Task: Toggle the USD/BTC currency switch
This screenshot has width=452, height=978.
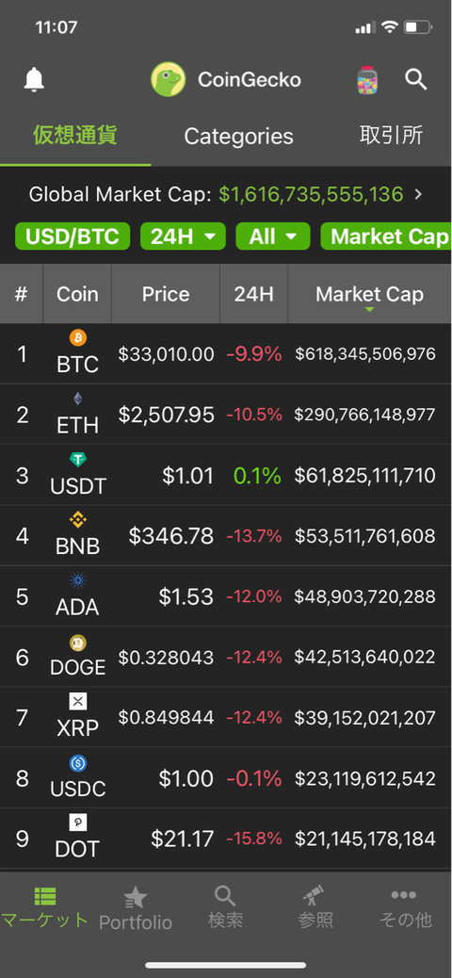Action: click(73, 236)
